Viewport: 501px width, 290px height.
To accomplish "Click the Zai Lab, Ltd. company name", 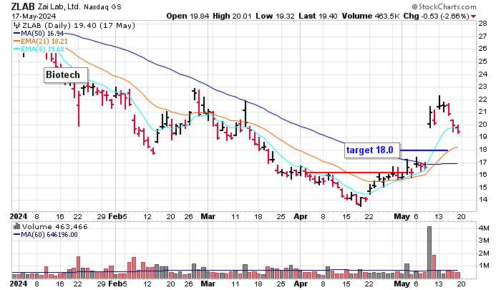I will pyautogui.click(x=59, y=6).
